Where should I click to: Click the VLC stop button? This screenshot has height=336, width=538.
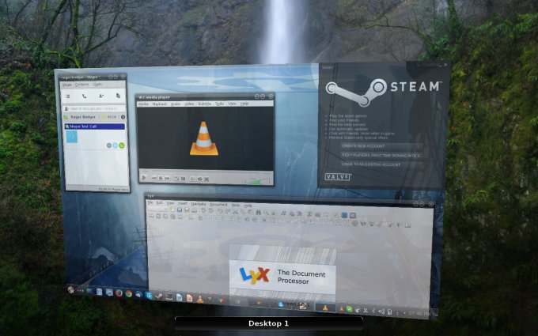(161, 179)
